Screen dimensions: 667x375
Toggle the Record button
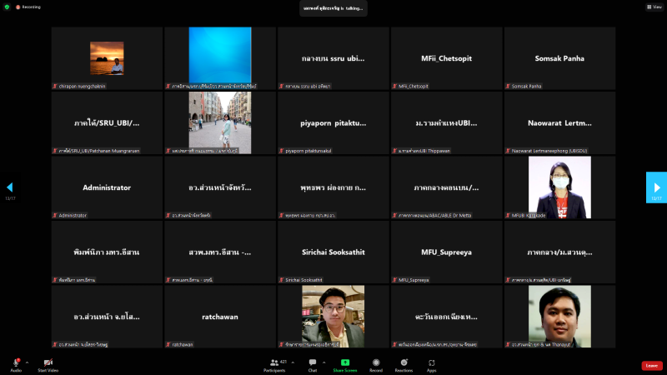pos(376,363)
